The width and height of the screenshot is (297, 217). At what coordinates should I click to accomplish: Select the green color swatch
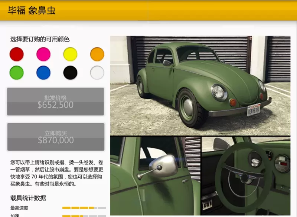[17, 73]
